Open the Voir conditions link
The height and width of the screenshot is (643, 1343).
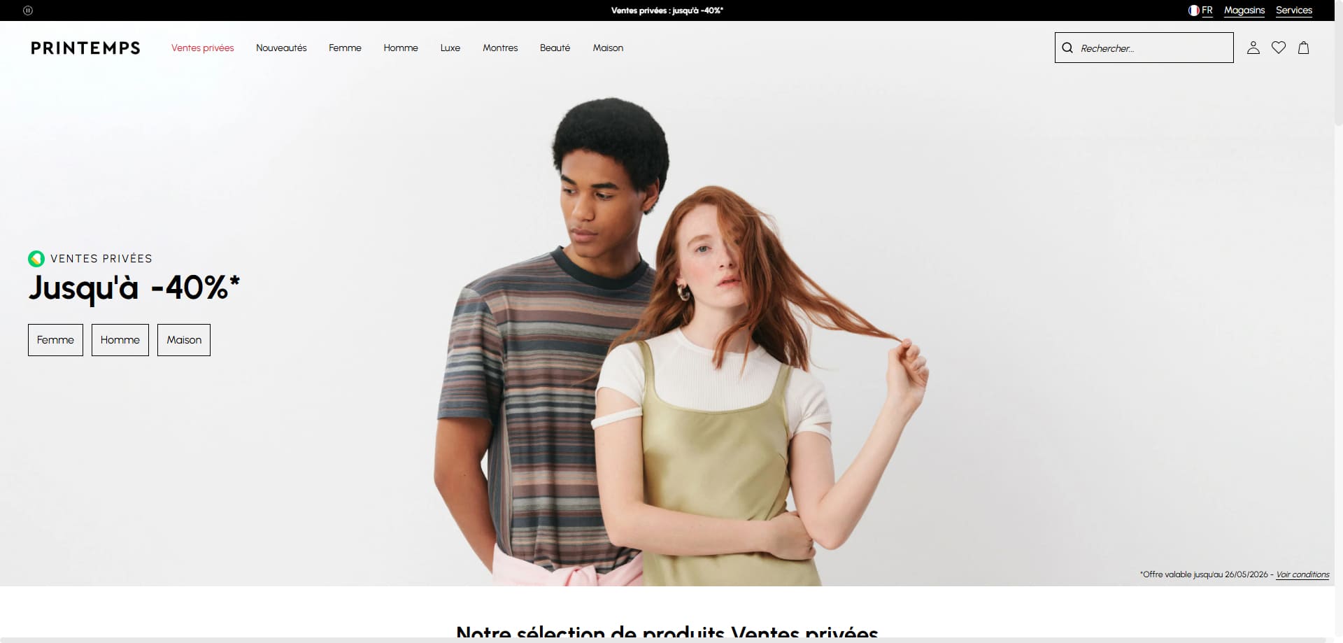pyautogui.click(x=1302, y=574)
